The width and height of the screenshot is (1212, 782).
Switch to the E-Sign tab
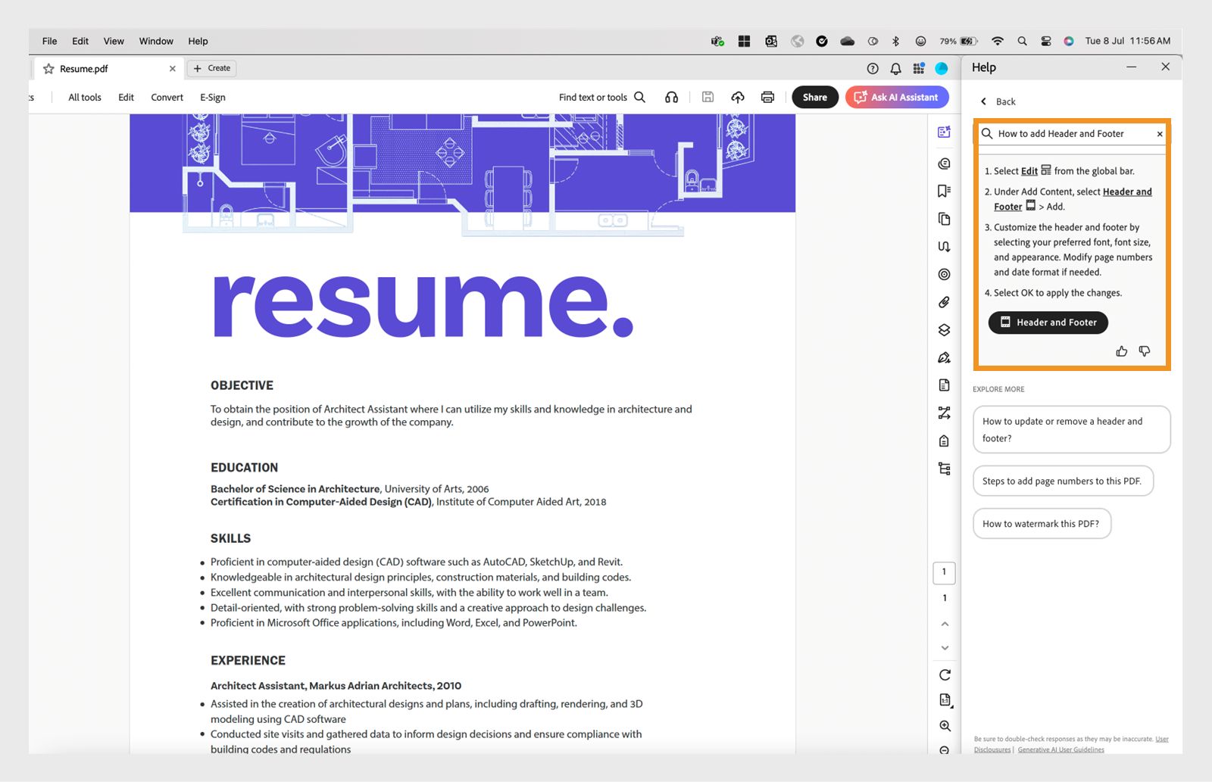coord(212,97)
